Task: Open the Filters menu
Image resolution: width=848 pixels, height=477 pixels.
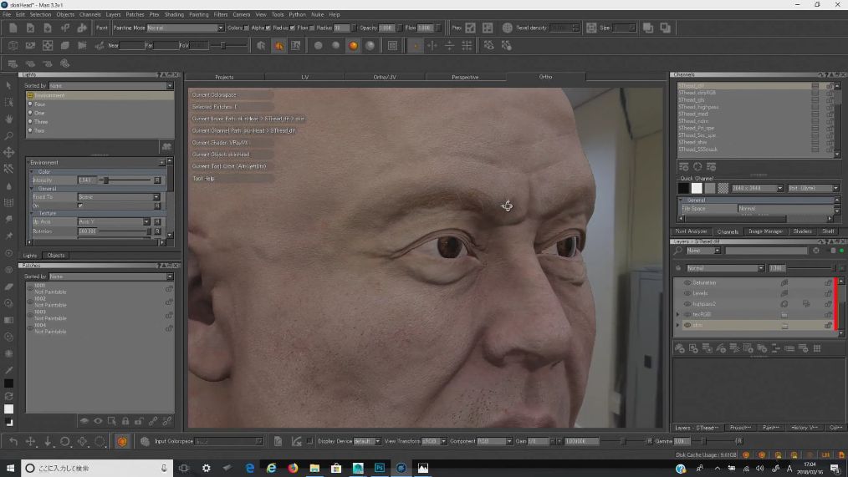Action: coord(221,14)
